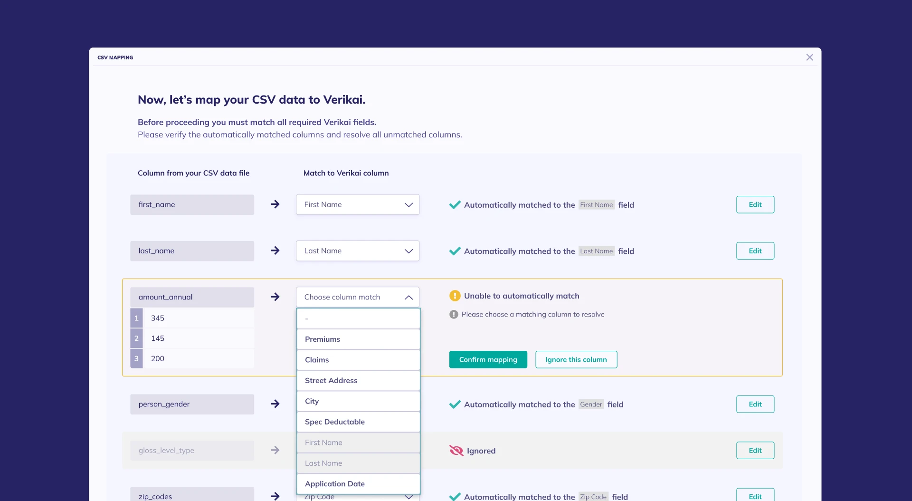Click the info icon near the resolve message

(454, 314)
